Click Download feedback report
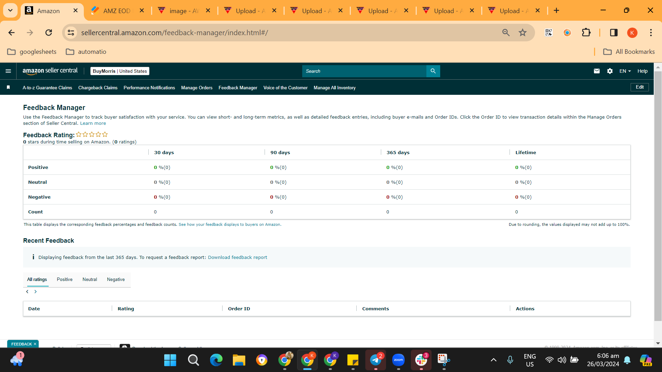This screenshot has height=372, width=662. [x=237, y=258]
